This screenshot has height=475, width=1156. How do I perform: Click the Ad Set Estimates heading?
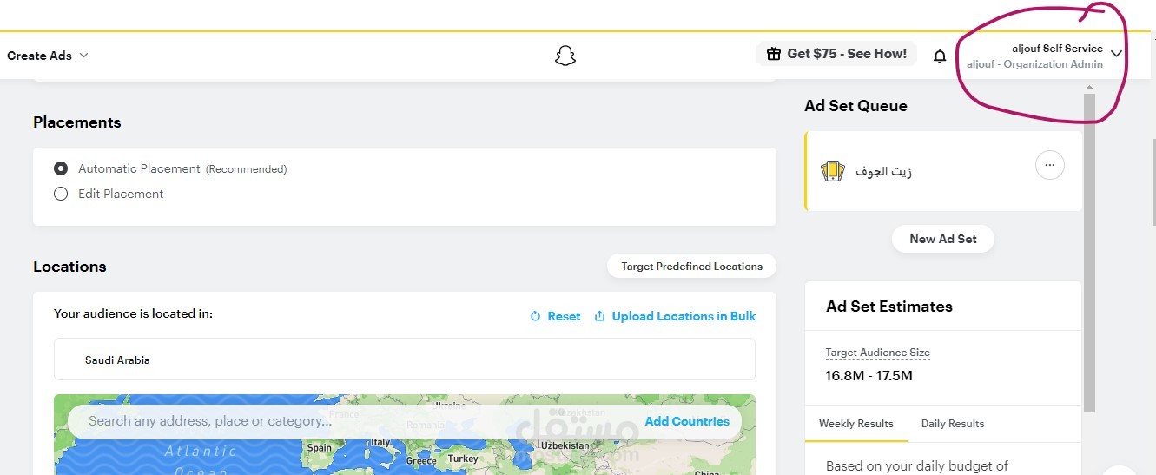coord(888,307)
